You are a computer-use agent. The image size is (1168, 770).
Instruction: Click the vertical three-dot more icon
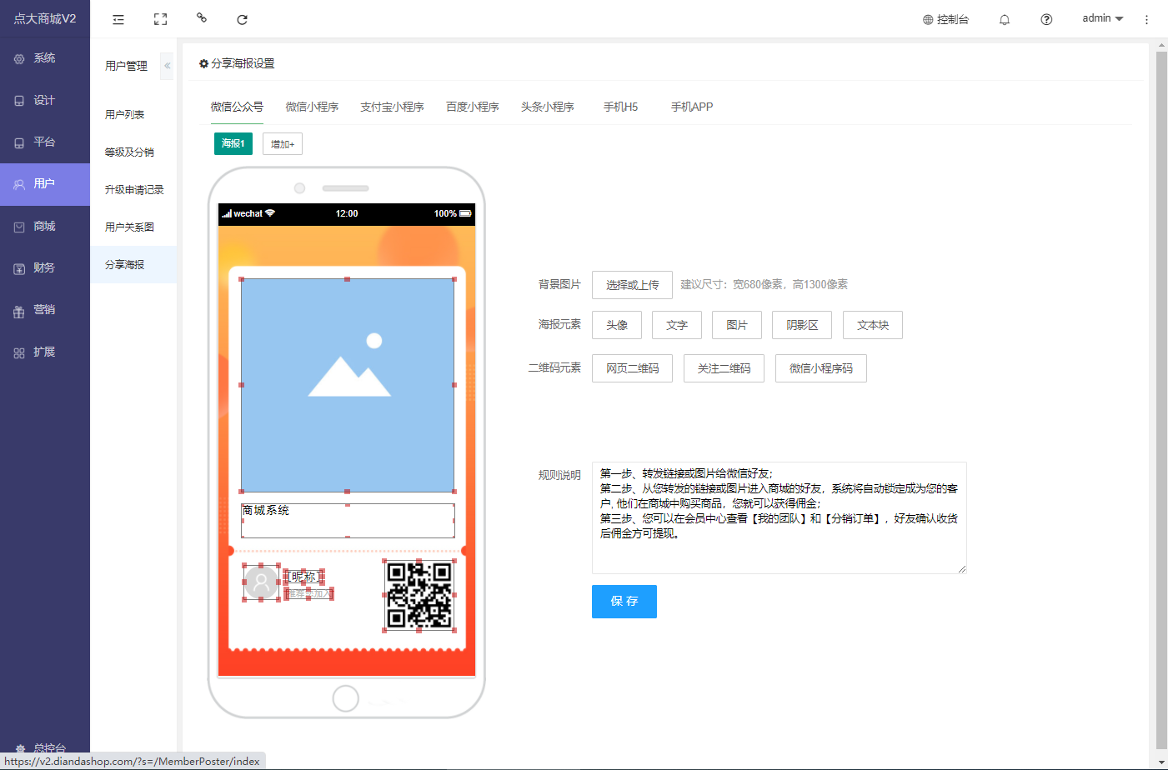click(x=1146, y=19)
